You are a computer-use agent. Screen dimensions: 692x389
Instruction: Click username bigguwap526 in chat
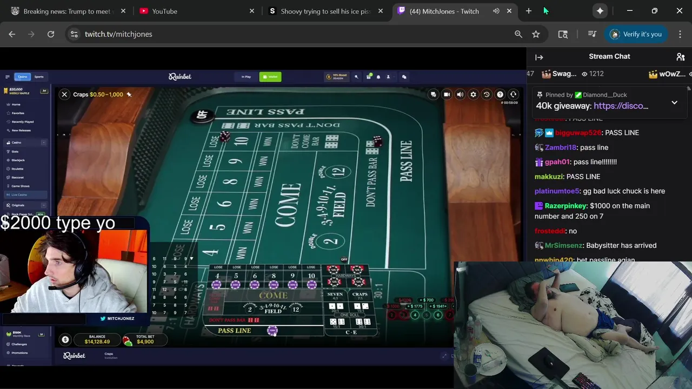click(x=578, y=133)
